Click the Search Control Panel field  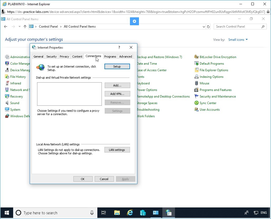point(240,27)
